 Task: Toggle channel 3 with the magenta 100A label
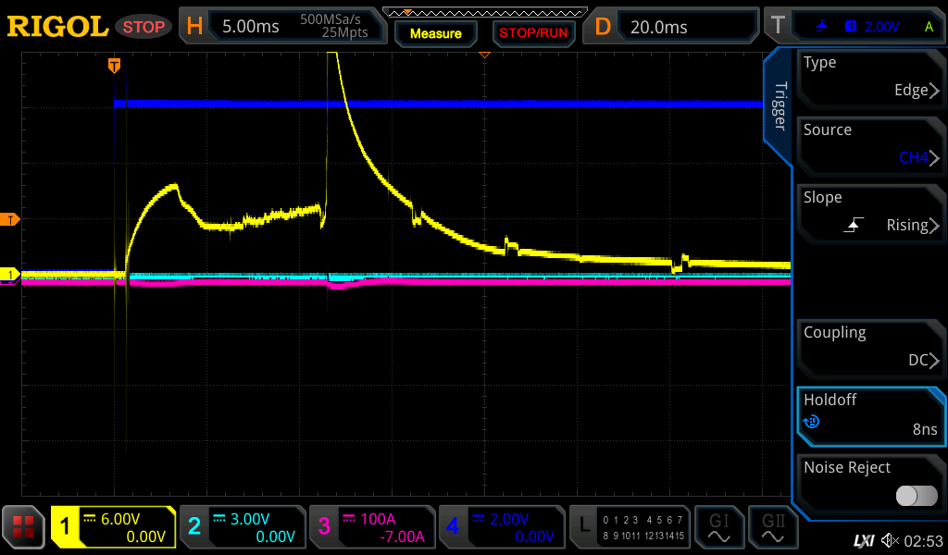370,527
